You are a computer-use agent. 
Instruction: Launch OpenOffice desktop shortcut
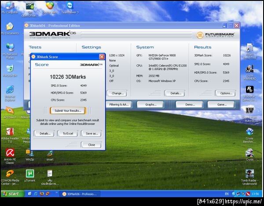click(x=30, y=9)
